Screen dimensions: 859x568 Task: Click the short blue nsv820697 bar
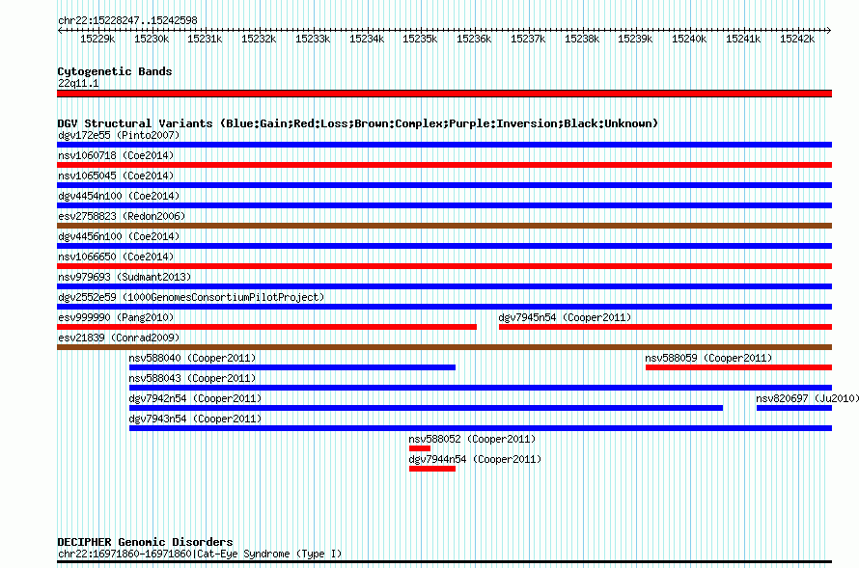(794, 408)
